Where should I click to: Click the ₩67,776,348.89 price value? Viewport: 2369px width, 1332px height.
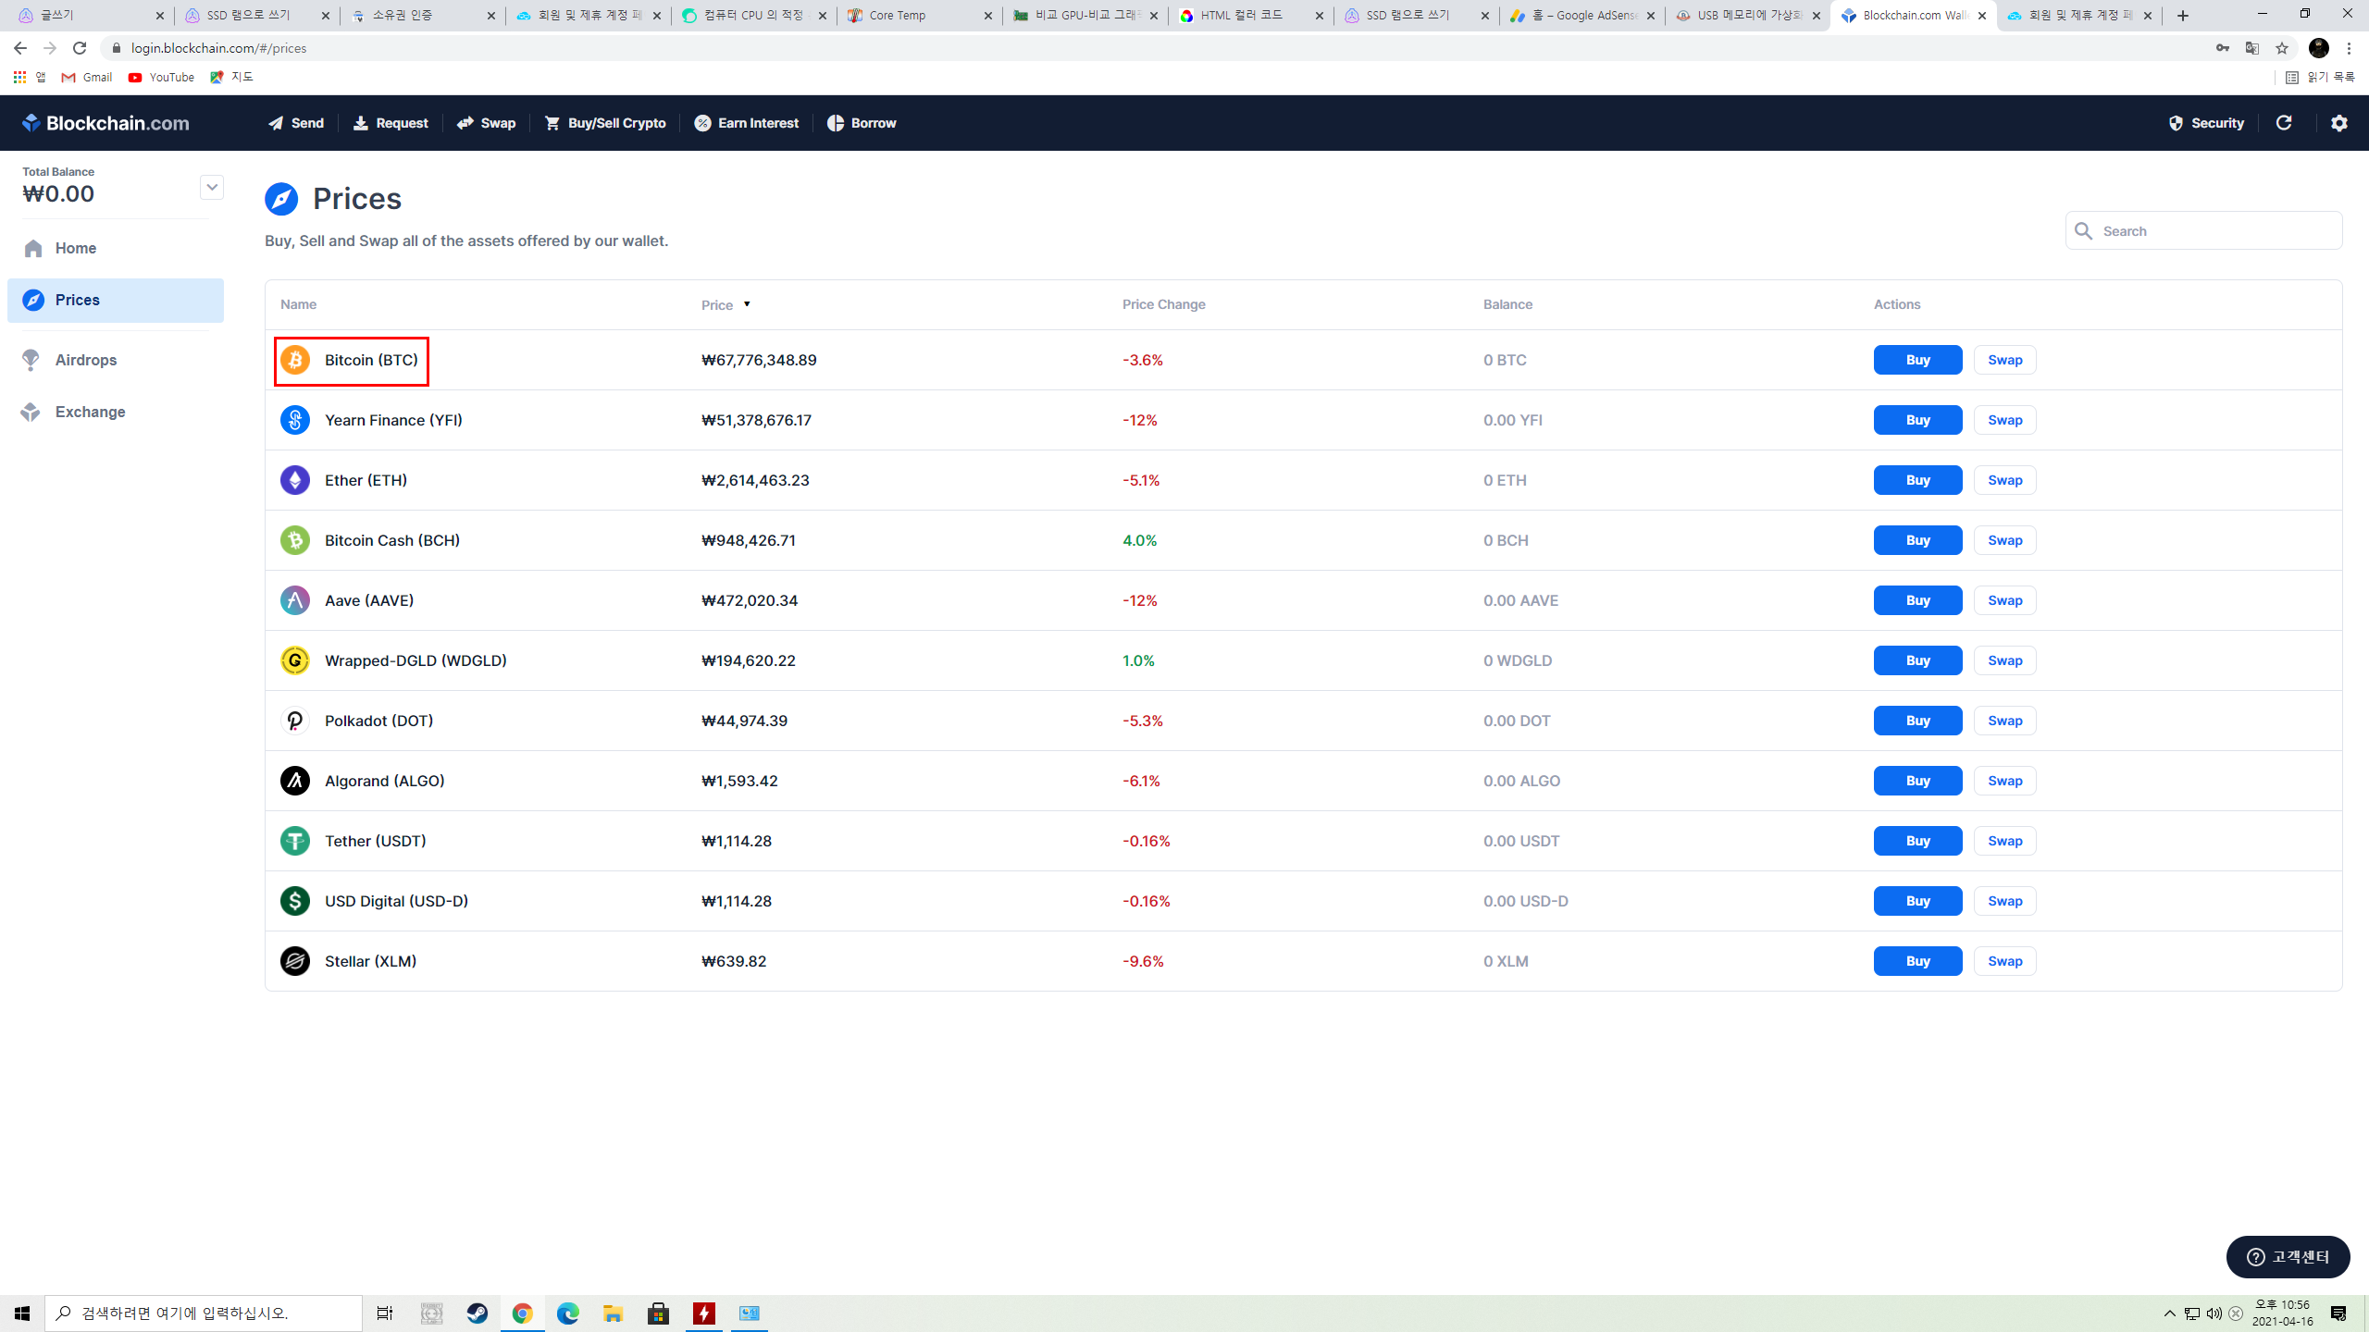click(x=759, y=360)
